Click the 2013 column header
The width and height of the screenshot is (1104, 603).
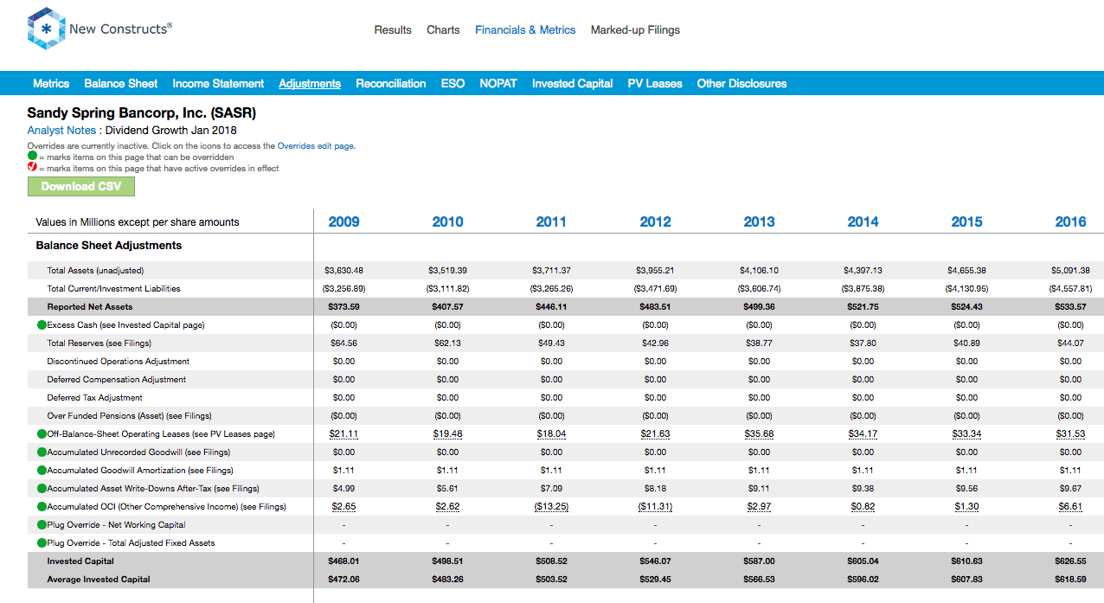coord(759,222)
